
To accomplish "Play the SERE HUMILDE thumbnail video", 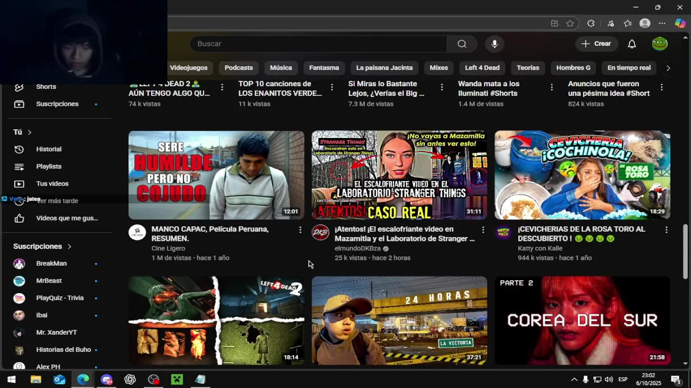I will tap(216, 175).
